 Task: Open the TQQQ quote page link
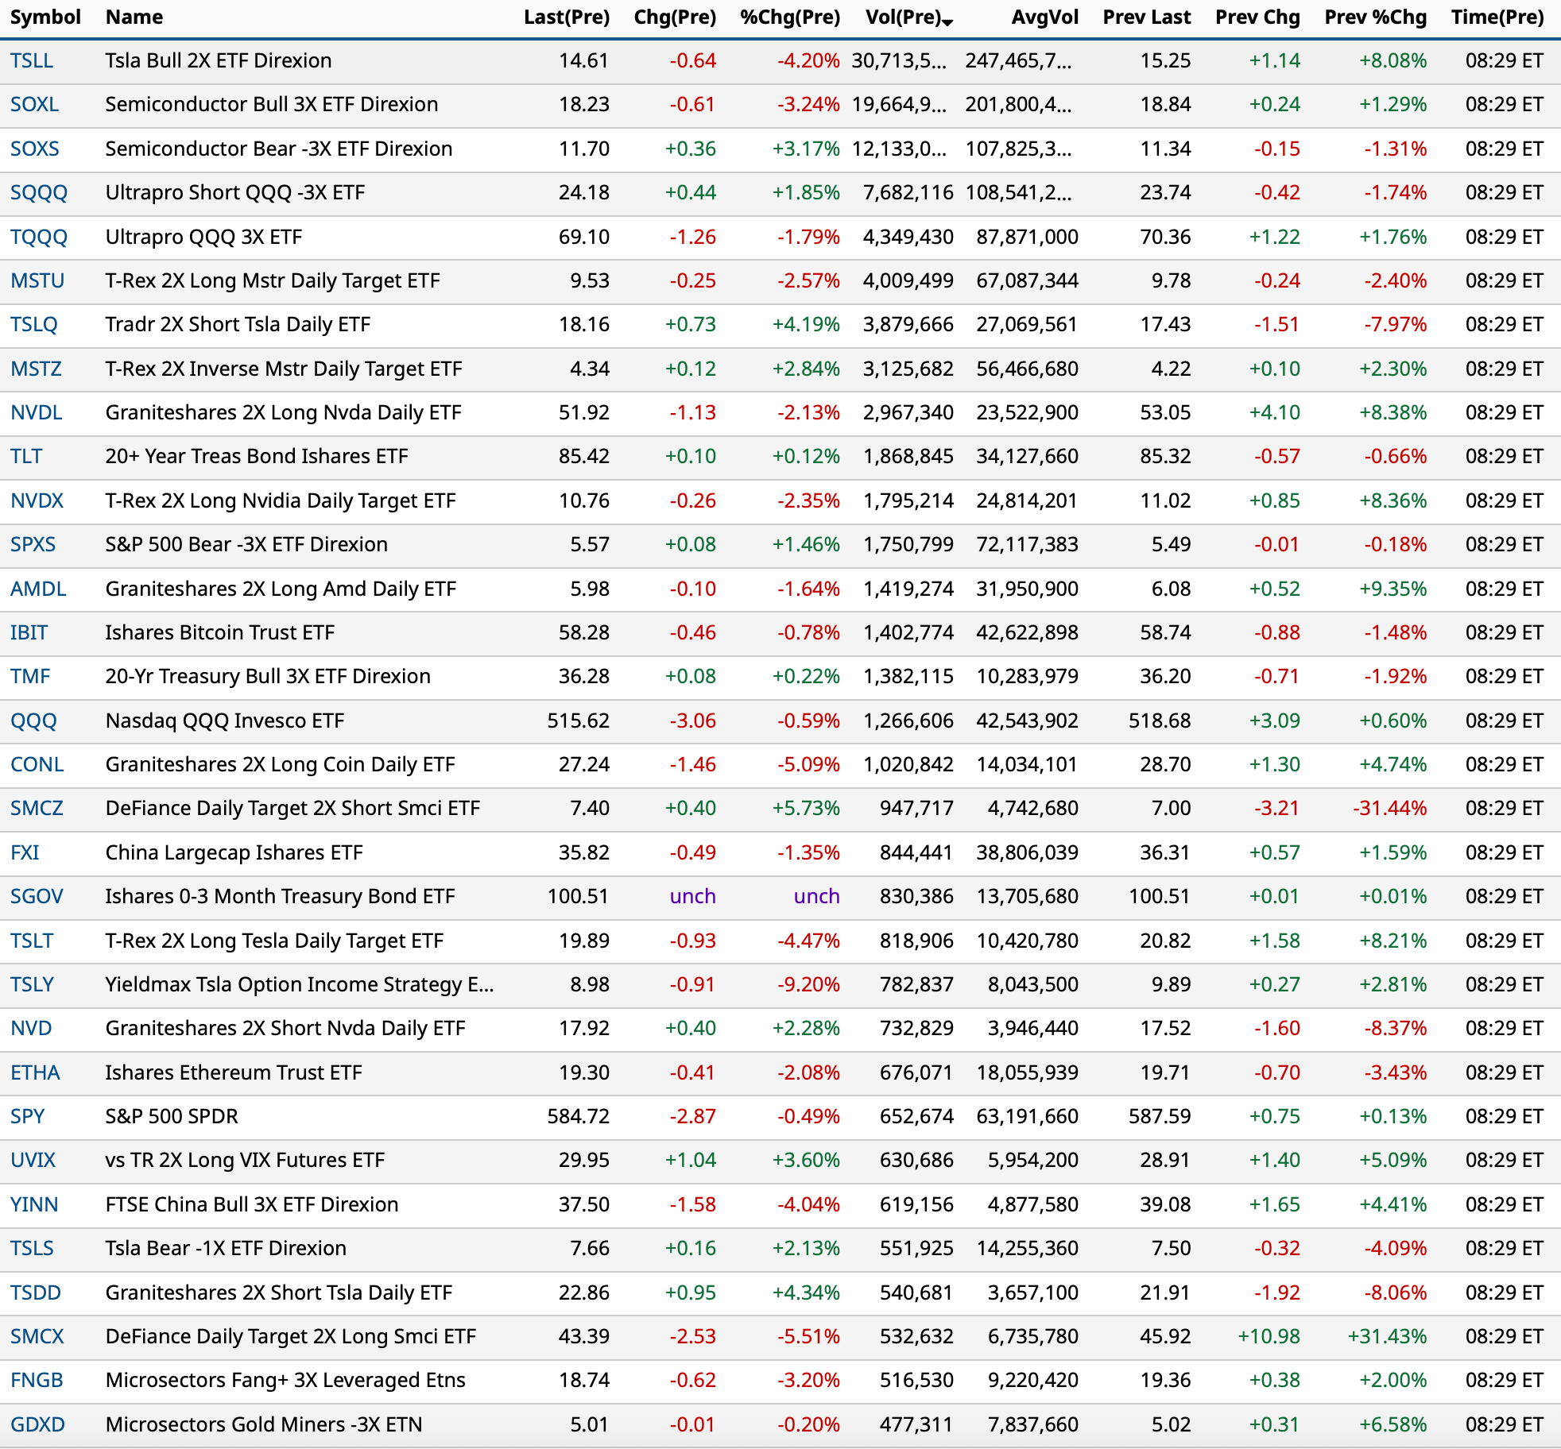point(39,238)
